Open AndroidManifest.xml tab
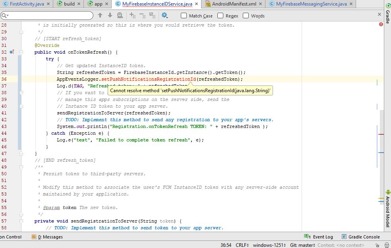Screen dimensions: 391x248 (234, 4)
